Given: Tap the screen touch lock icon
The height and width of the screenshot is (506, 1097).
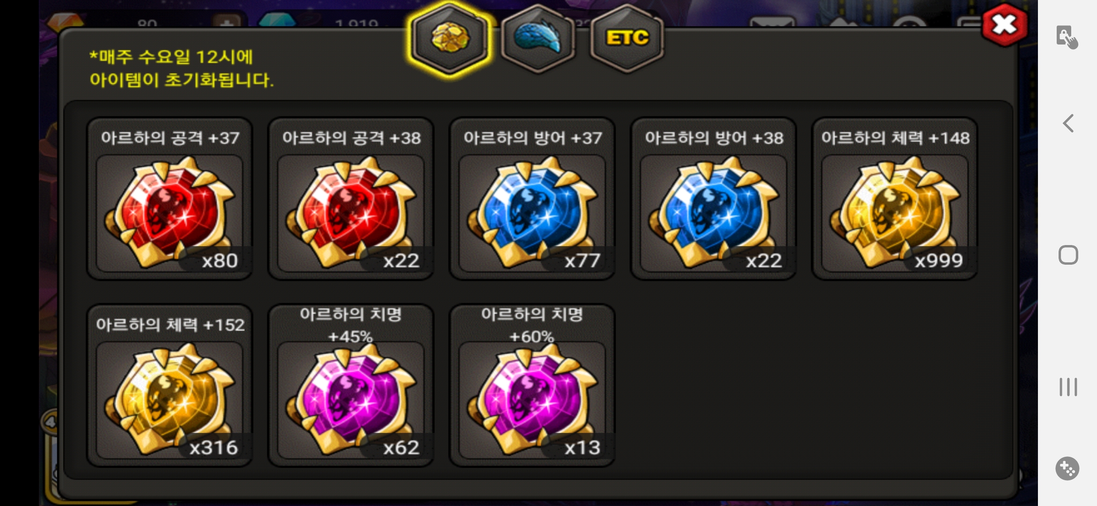Looking at the screenshot, I should (1067, 37).
